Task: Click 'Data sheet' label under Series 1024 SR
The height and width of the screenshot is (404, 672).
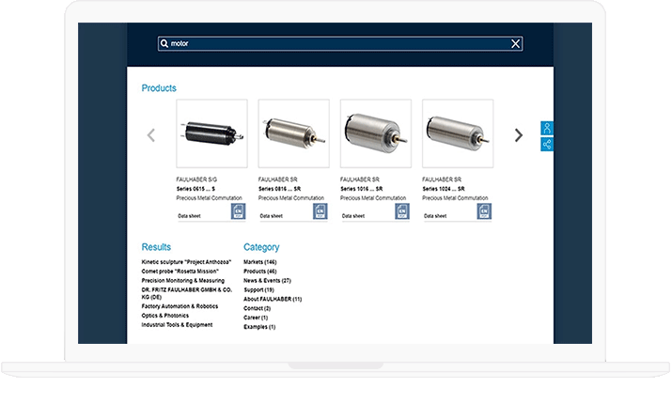Action: (x=435, y=216)
